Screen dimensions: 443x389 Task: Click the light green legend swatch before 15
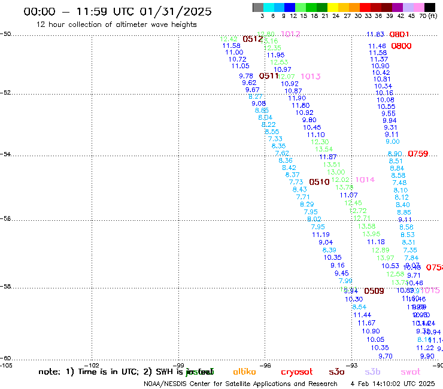pos(301,7)
